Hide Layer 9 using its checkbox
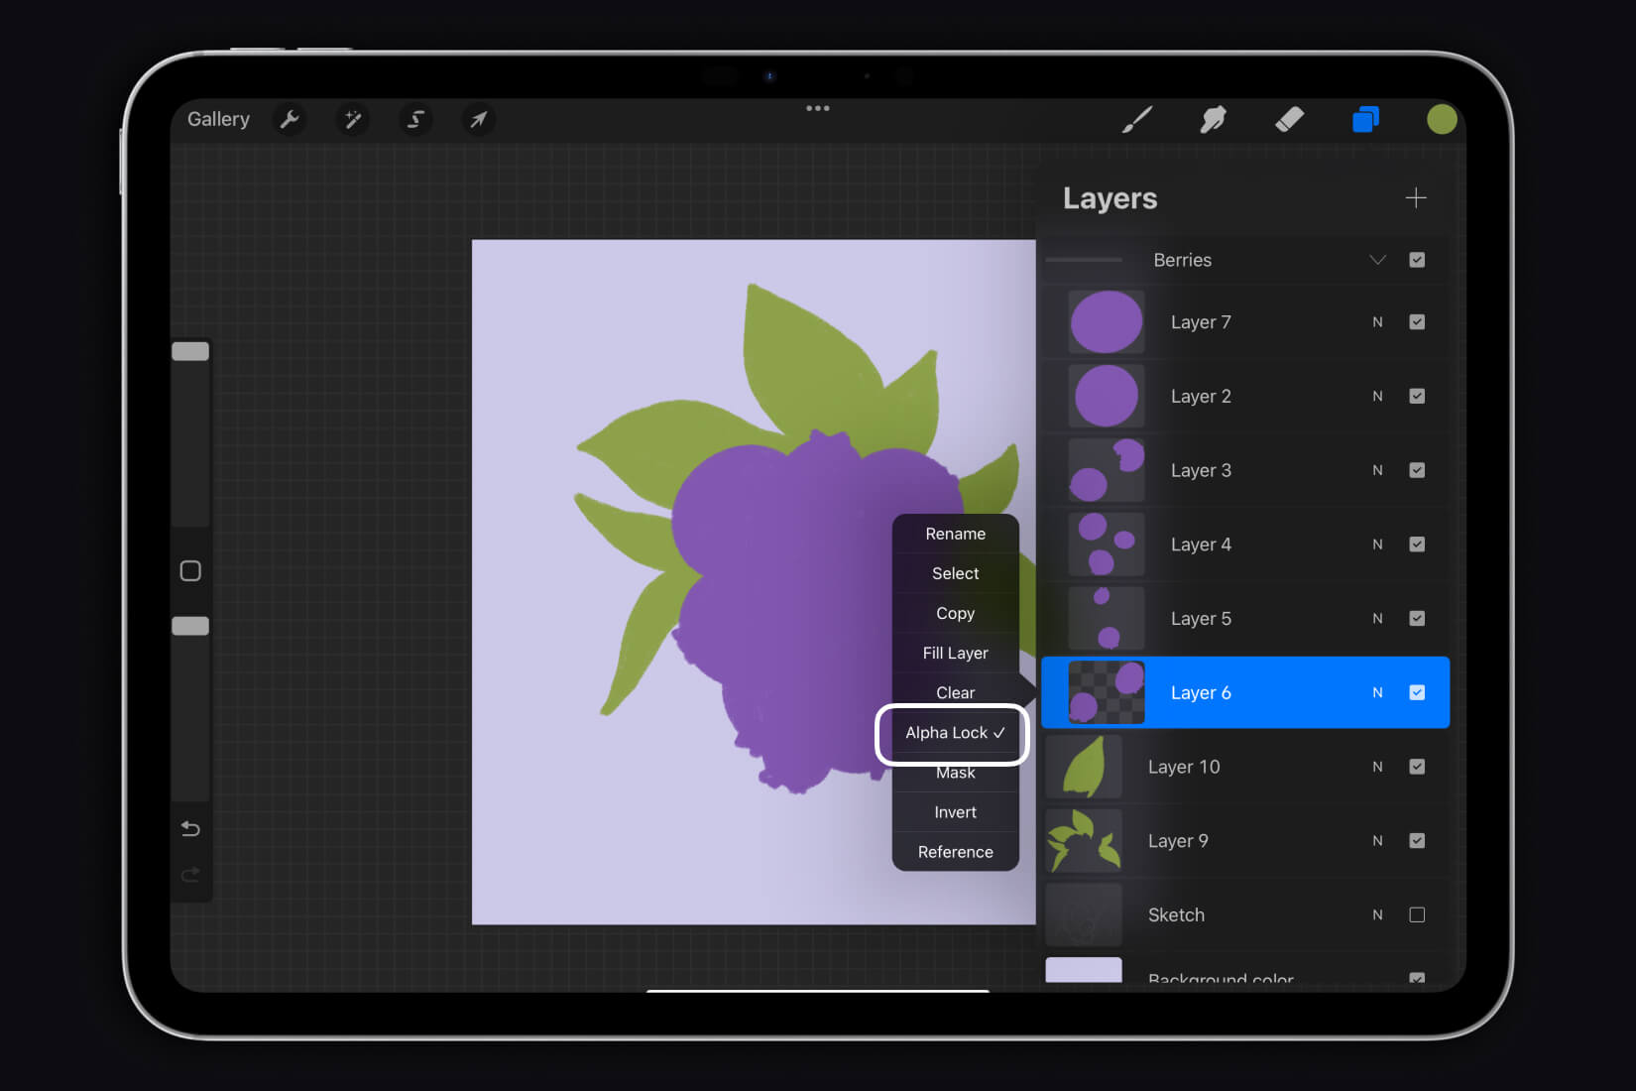This screenshot has width=1636, height=1091. click(x=1417, y=841)
